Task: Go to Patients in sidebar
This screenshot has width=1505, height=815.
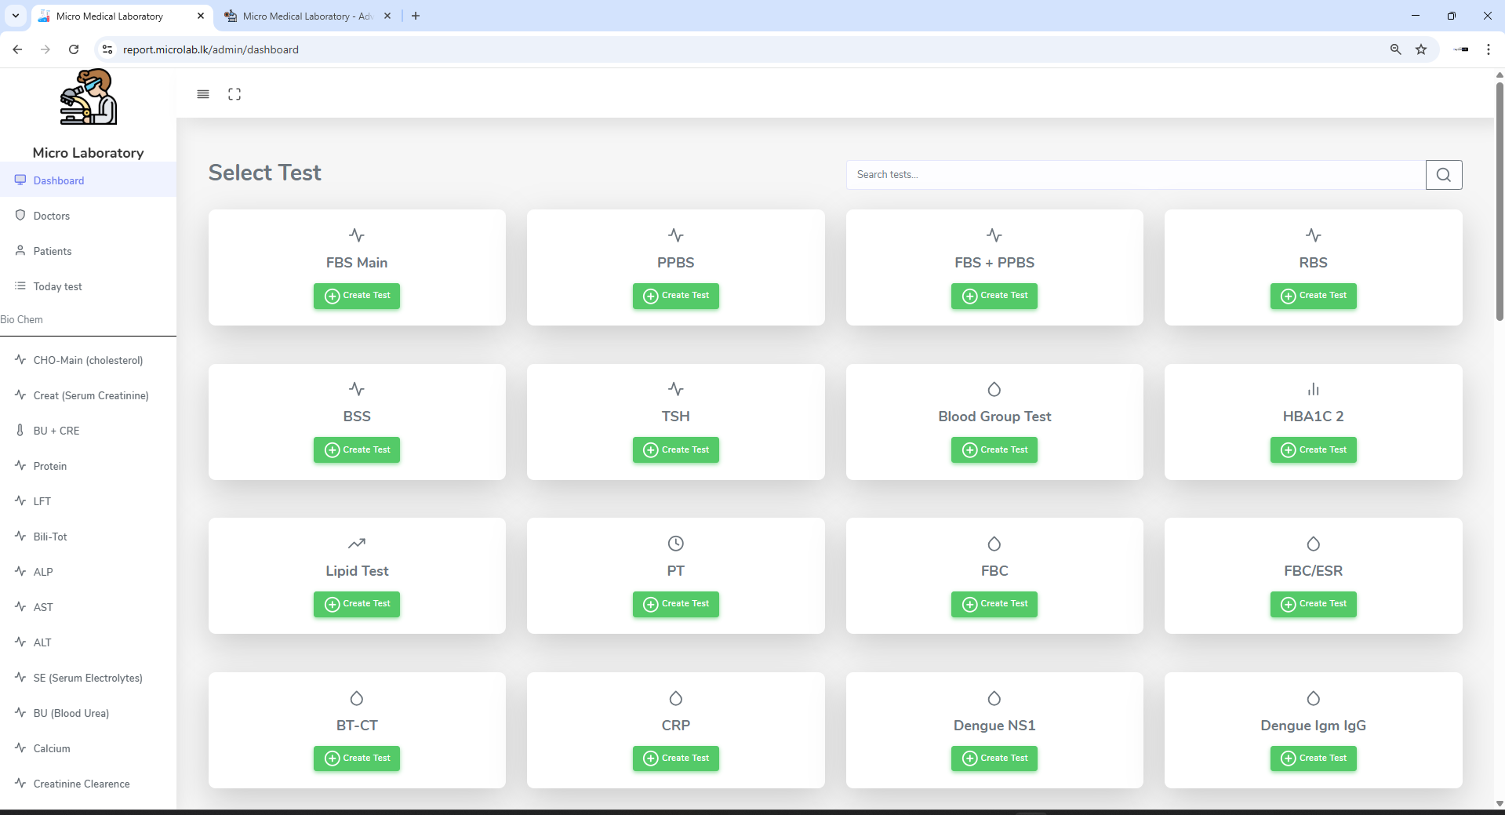Action: point(53,251)
